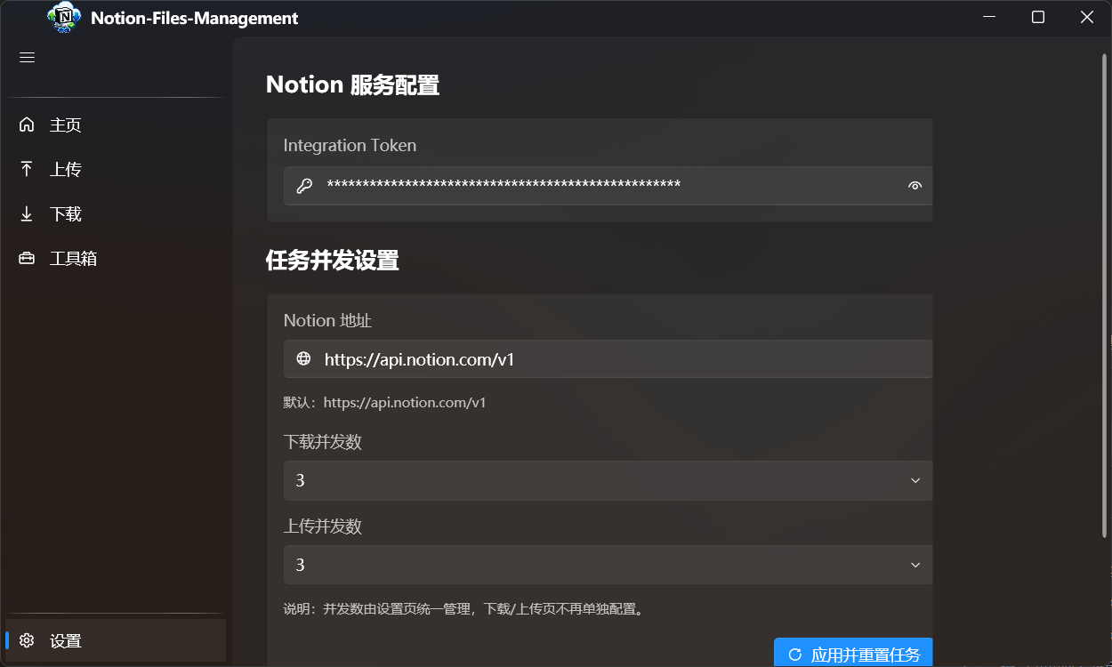
Task: Click the 设置 gear icon in sidebar
Action: [x=27, y=640]
